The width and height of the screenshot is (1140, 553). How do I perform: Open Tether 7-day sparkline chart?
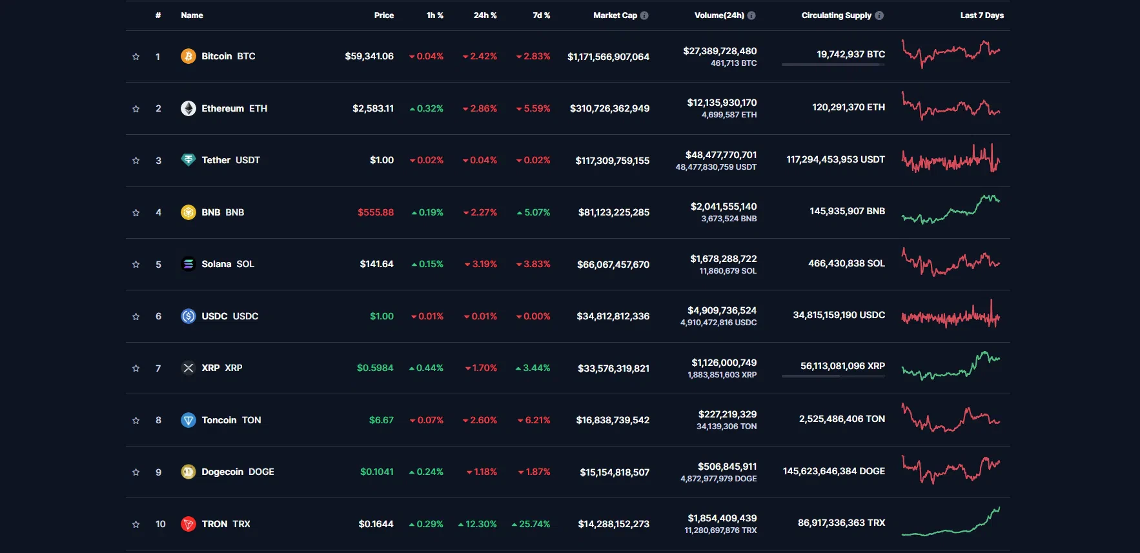pos(951,159)
